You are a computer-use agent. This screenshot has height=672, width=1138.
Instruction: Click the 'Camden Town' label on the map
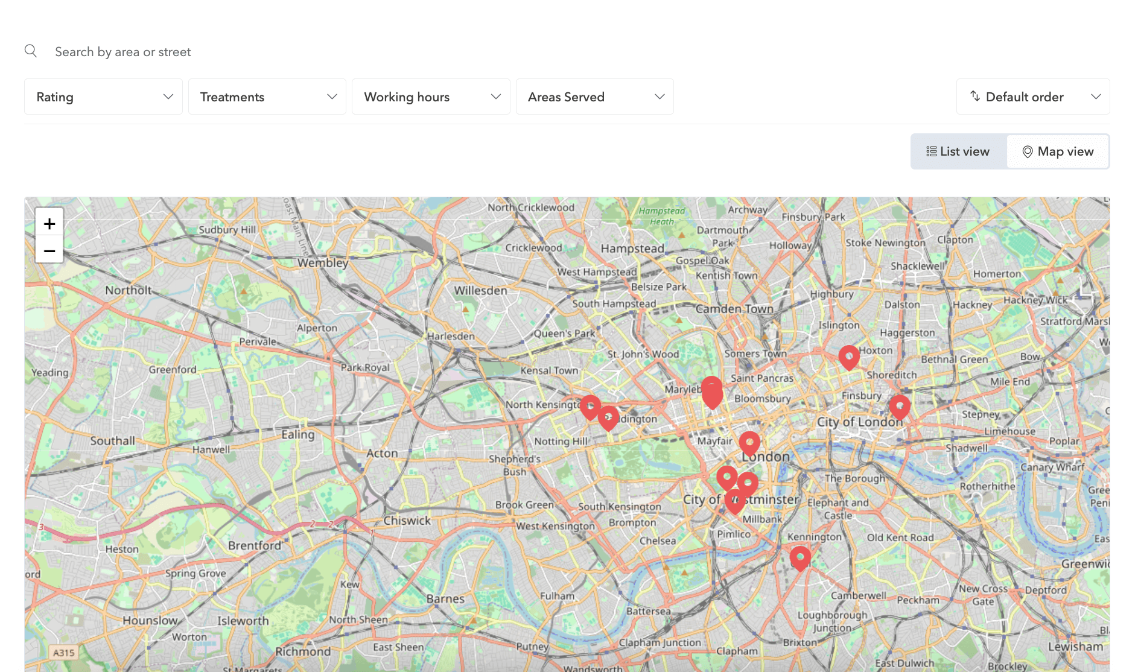click(734, 309)
